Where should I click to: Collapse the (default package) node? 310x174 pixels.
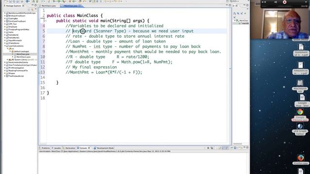(10, 51)
